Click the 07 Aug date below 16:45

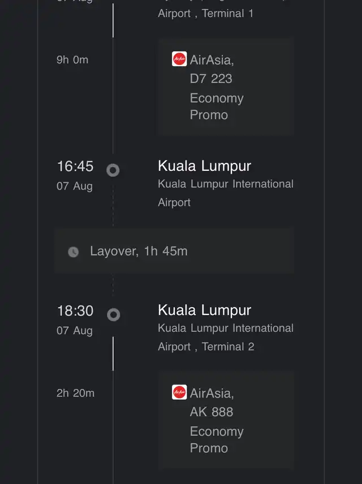75,186
